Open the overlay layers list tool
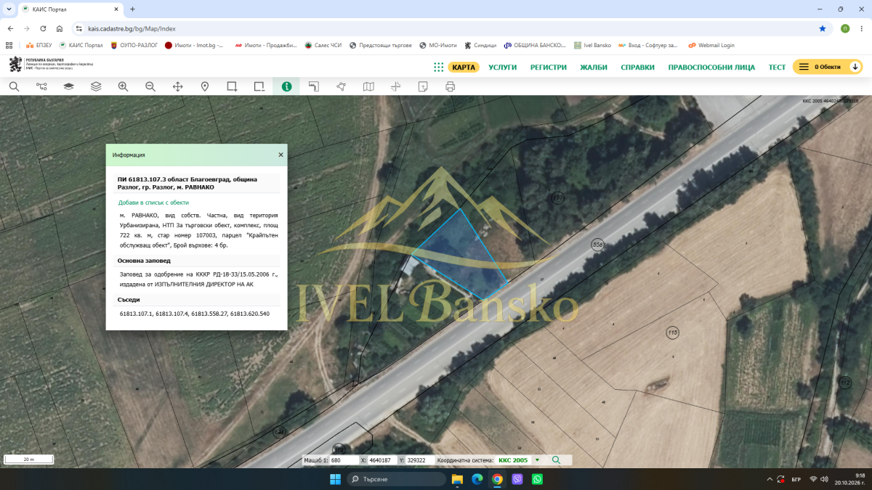The height and width of the screenshot is (490, 872). click(x=96, y=86)
